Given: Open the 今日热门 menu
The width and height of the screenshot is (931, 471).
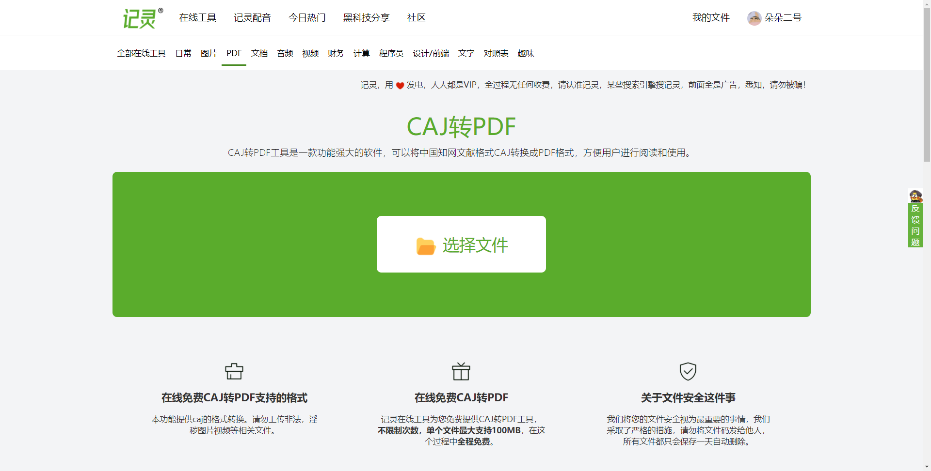Looking at the screenshot, I should [x=306, y=17].
